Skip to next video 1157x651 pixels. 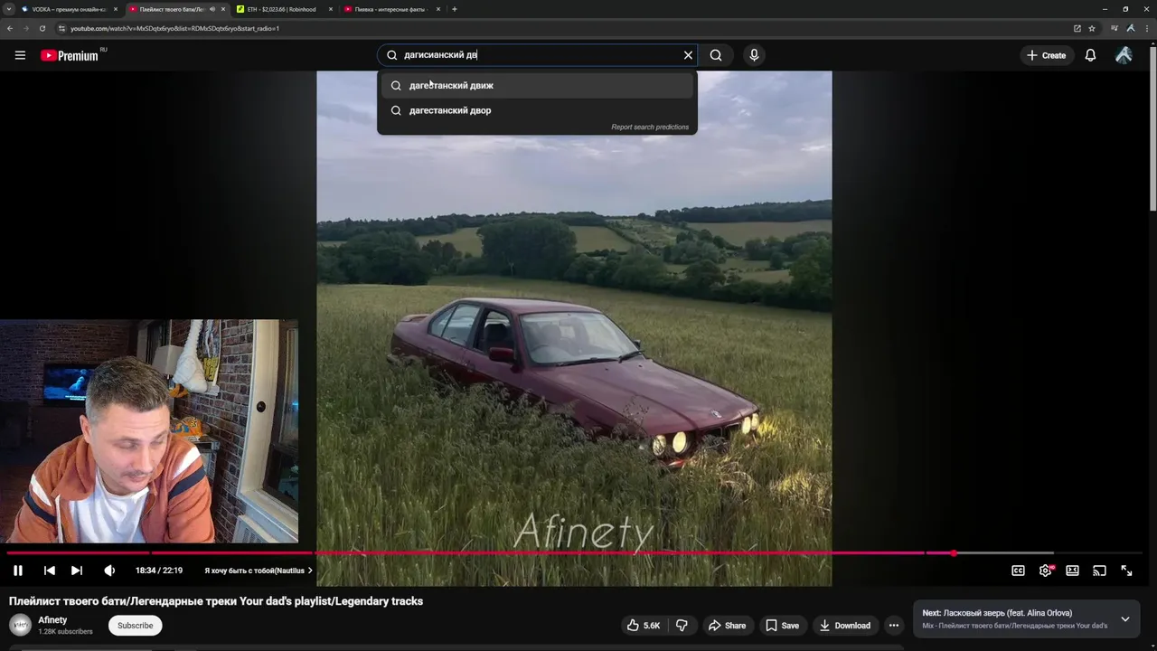77,571
